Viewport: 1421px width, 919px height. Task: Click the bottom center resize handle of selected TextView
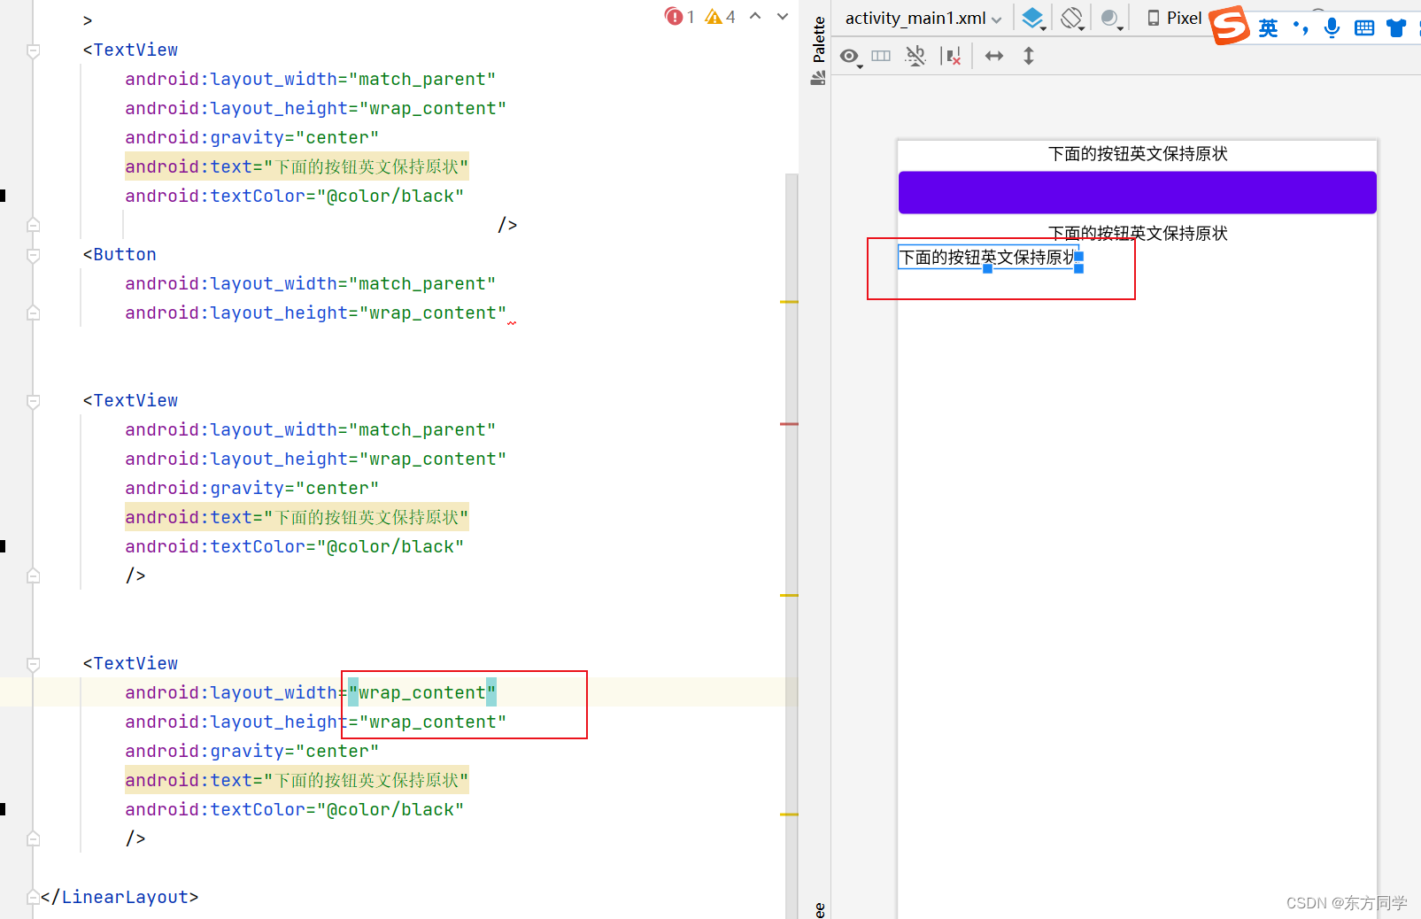click(x=987, y=268)
